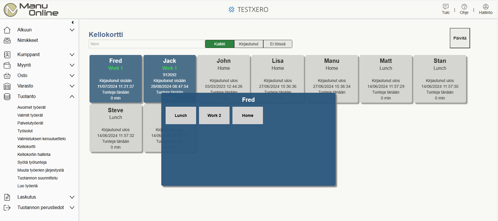Open Palvelutyöerät

tap(30, 123)
